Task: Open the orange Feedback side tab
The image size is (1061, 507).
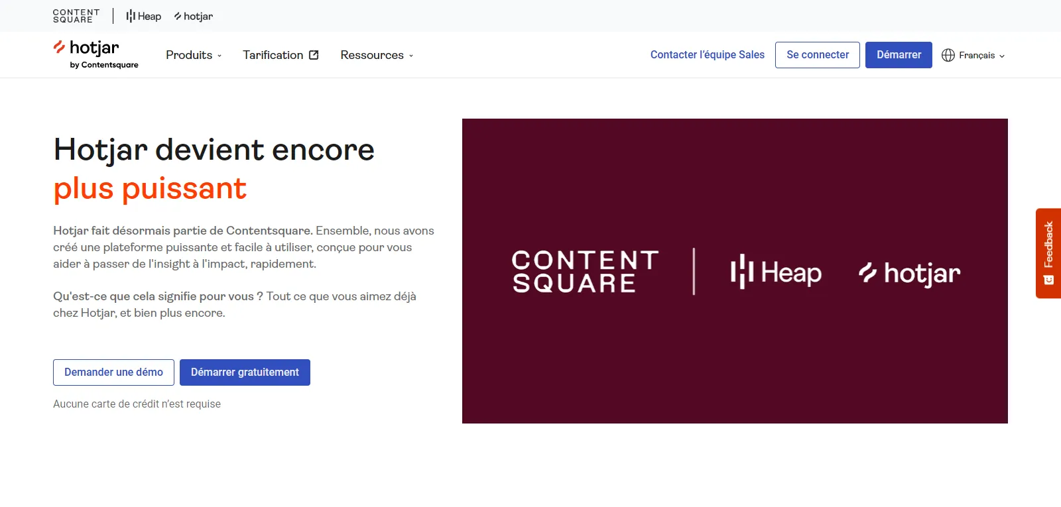Action: (x=1048, y=245)
